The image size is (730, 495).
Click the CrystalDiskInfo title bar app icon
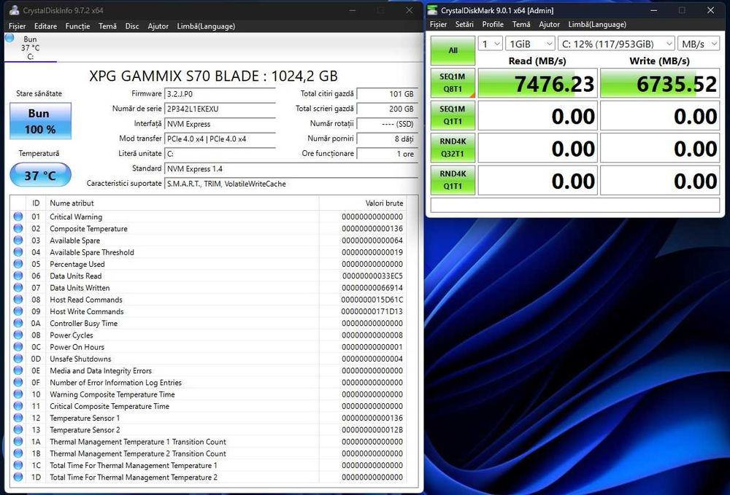[15, 10]
